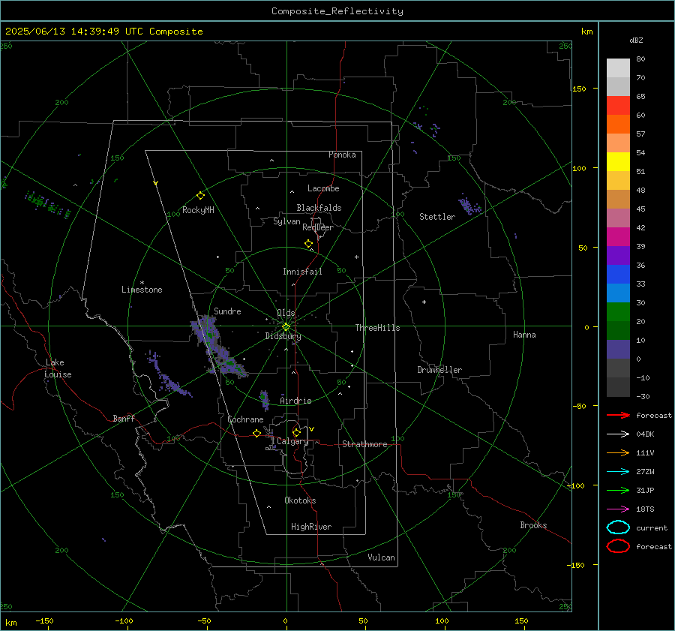Click the orange 111V arrow icon
675x631 pixels.
tap(618, 452)
